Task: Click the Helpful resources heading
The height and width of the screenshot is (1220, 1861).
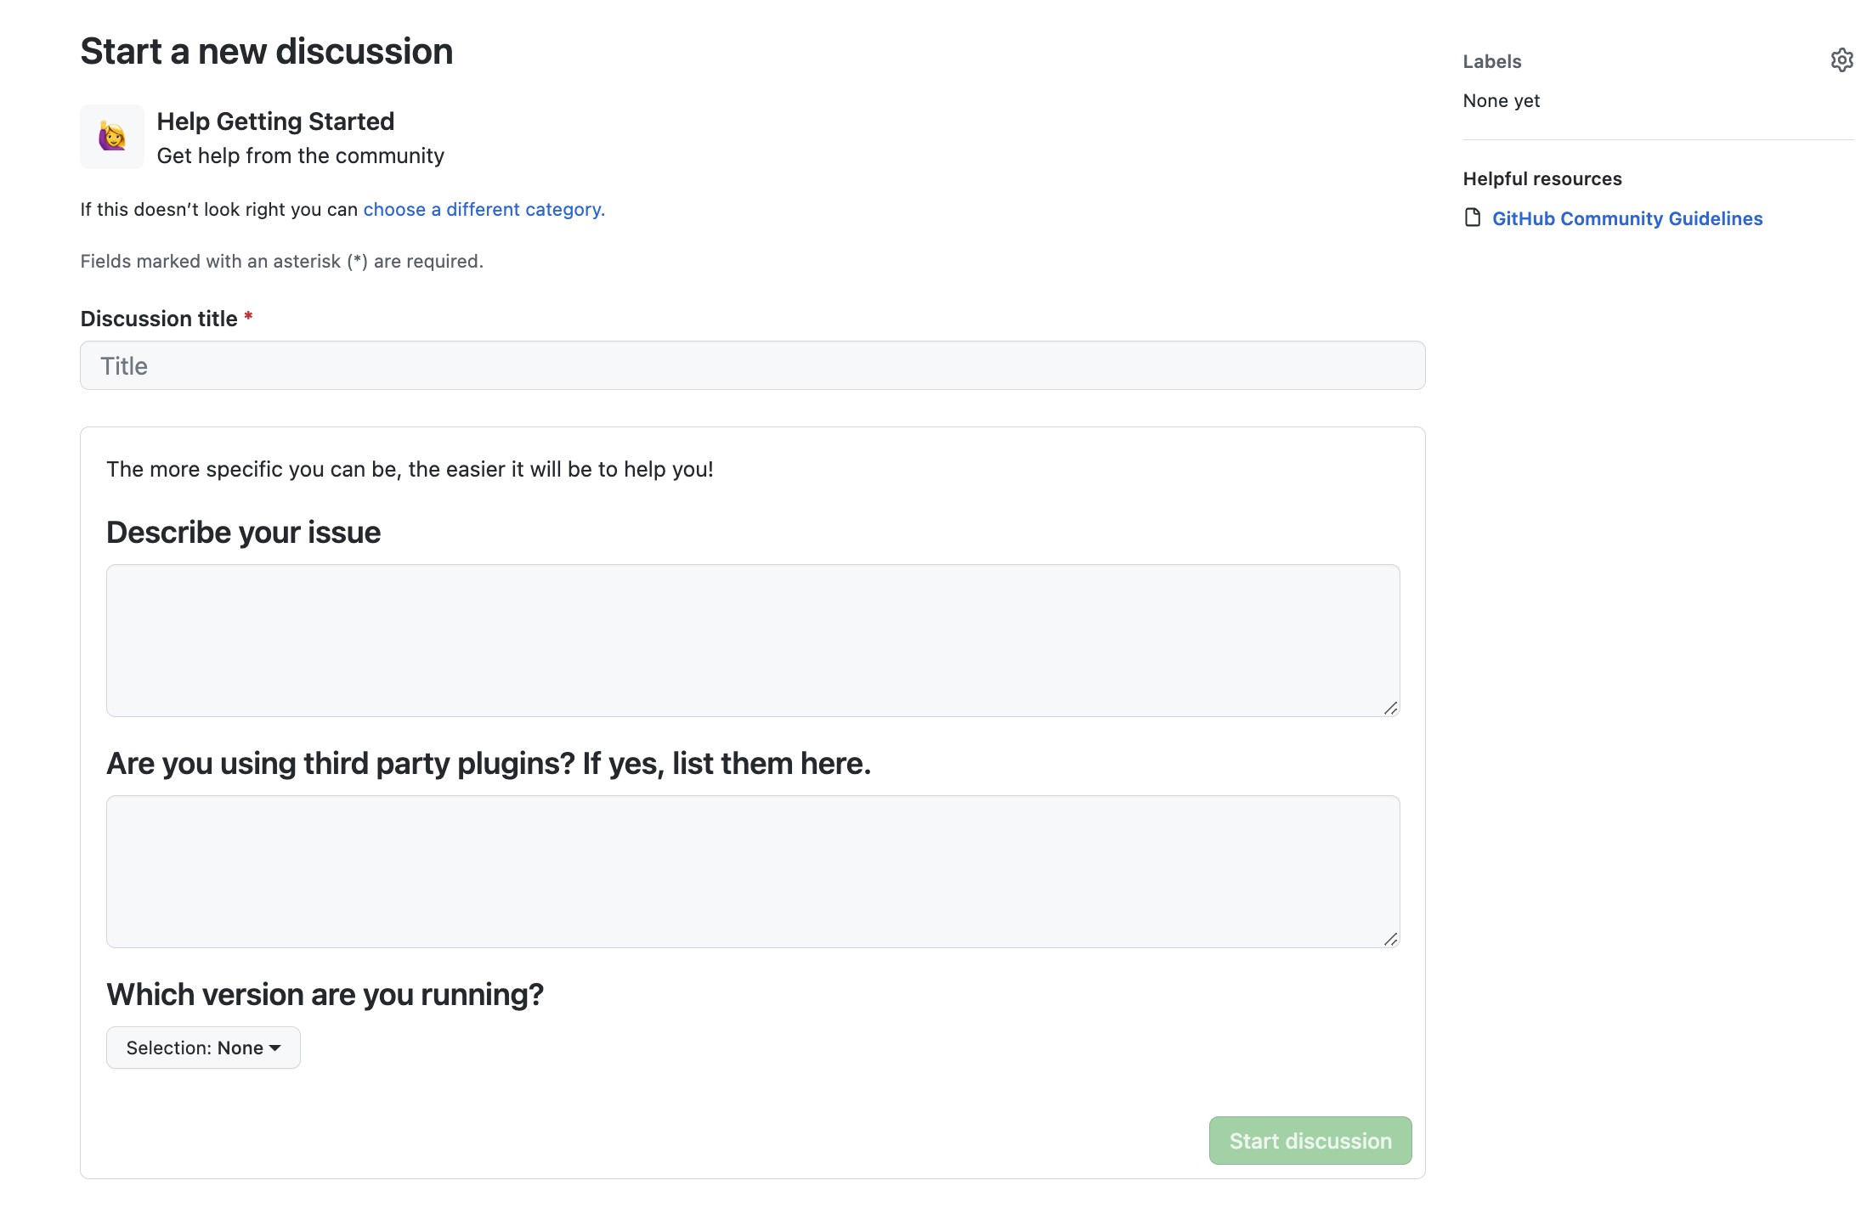Action: 1542,178
